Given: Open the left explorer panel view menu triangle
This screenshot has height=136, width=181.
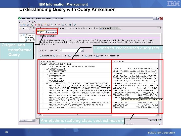Looking at the screenshot, I should [34, 31].
